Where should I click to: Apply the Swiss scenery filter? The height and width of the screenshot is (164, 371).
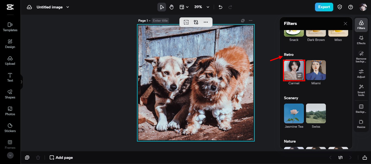coord(316,113)
